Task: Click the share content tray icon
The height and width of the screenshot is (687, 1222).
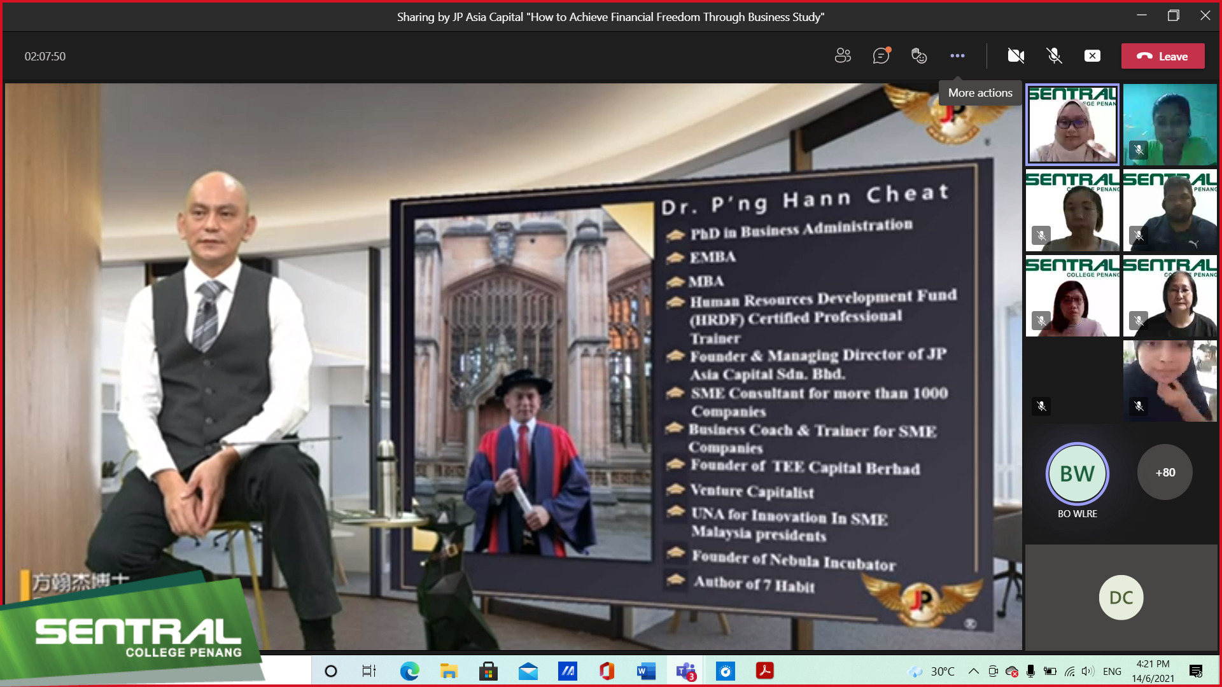Action: click(1092, 56)
